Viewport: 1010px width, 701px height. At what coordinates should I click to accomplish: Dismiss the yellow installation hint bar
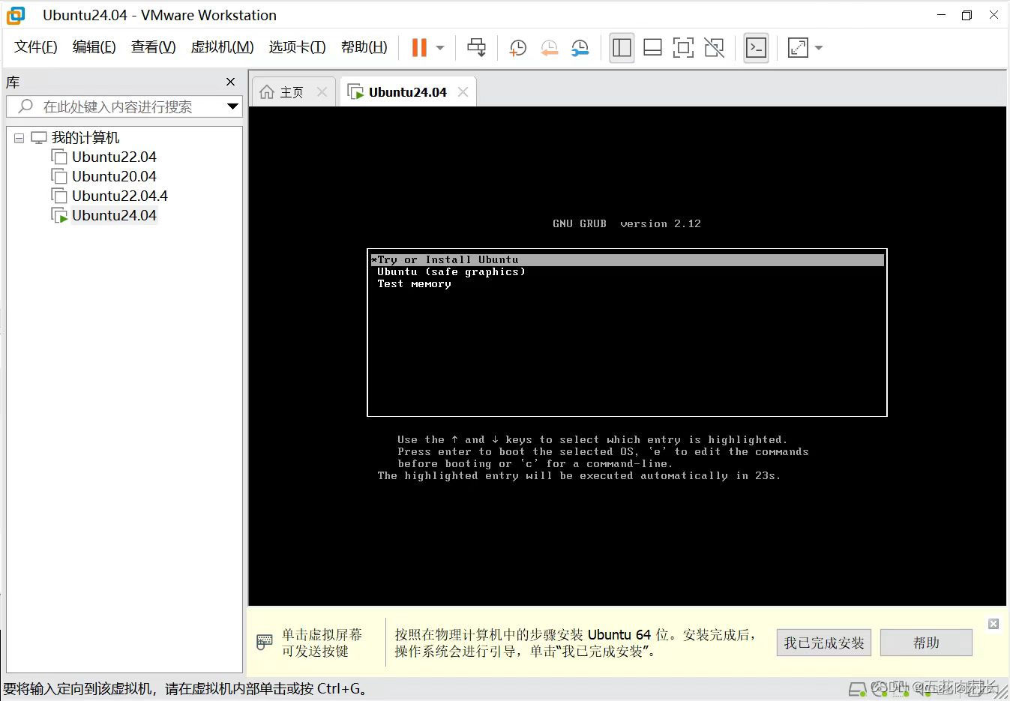(994, 624)
